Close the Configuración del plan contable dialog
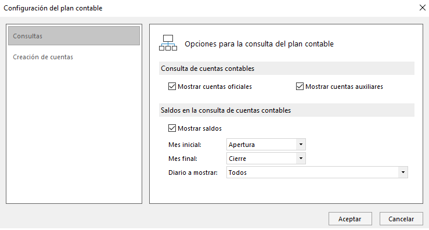429x230 pixels. 423,8
